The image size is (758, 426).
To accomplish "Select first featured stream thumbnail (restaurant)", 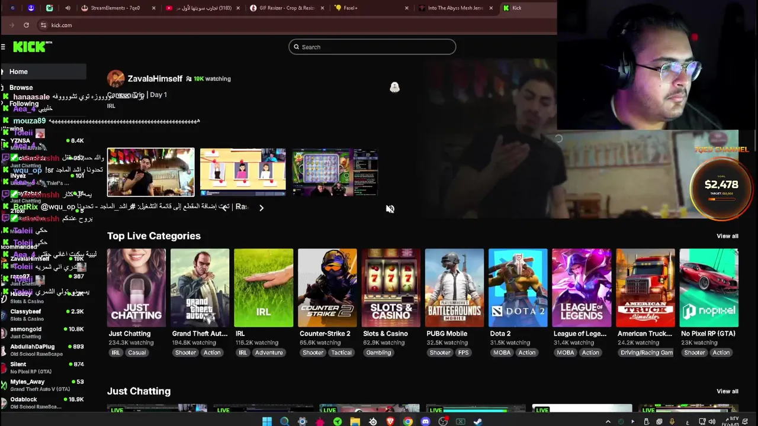I will 150,172.
